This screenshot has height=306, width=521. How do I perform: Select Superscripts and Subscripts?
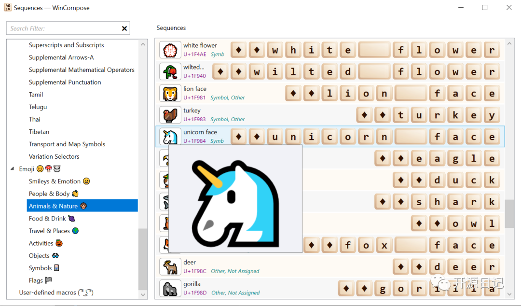point(66,45)
